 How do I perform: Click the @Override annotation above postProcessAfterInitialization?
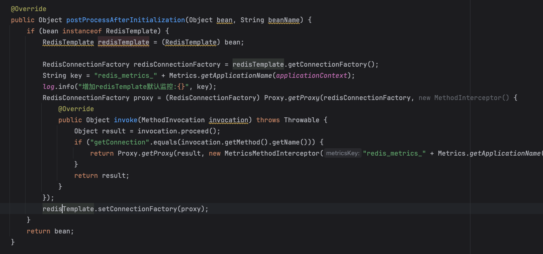pyautogui.click(x=28, y=9)
